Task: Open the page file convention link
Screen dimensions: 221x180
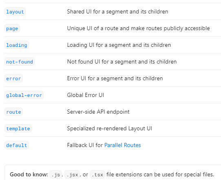Action: pyautogui.click(x=12, y=29)
